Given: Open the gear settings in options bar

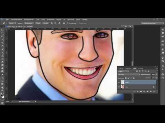Looking at the screenshot, I should 64,23.
